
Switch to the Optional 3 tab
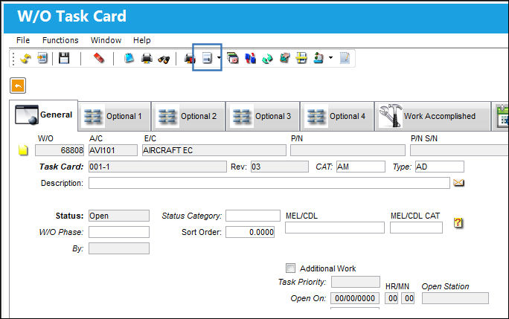tap(263, 116)
